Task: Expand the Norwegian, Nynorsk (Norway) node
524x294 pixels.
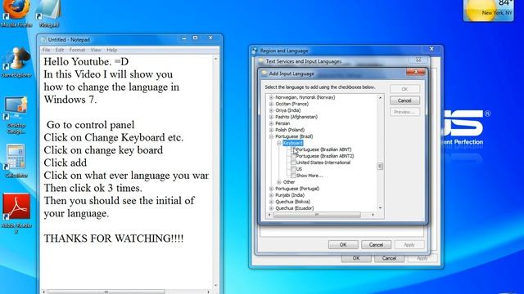Action: coord(271,97)
